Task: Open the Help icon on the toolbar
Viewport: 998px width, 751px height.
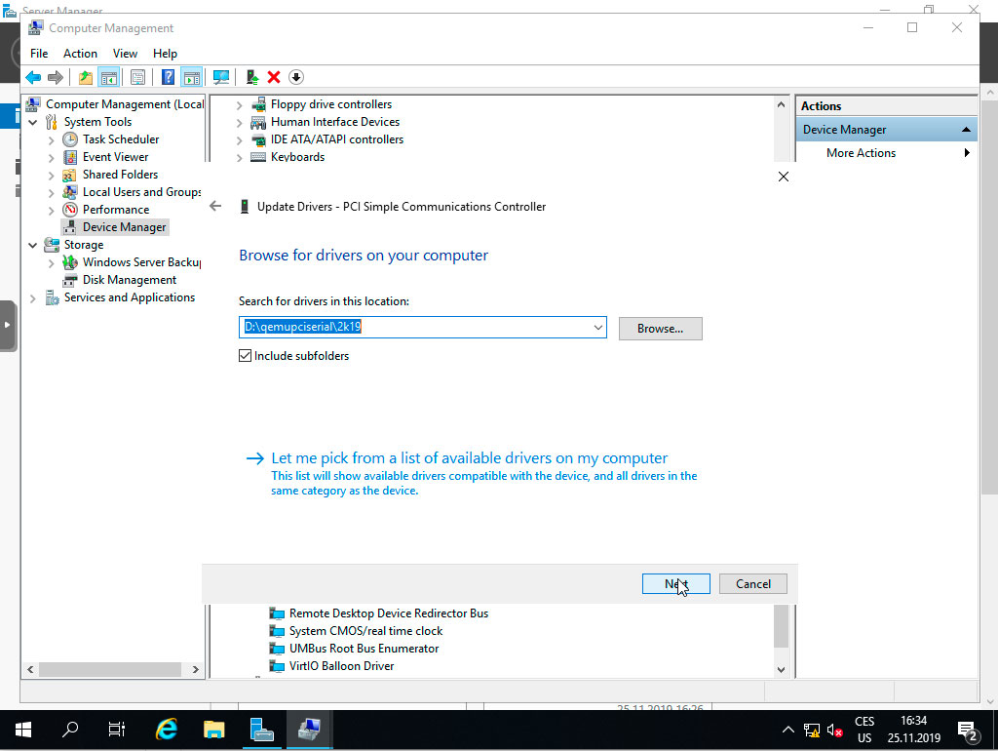Action: click(x=168, y=77)
